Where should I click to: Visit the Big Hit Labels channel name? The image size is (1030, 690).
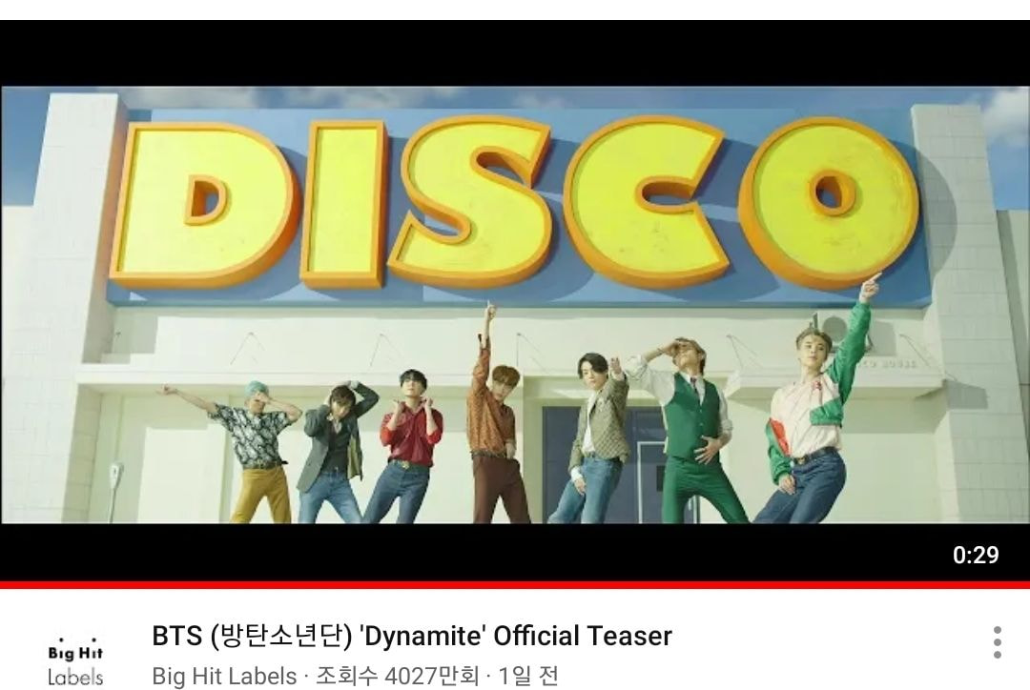pyautogui.click(x=224, y=676)
